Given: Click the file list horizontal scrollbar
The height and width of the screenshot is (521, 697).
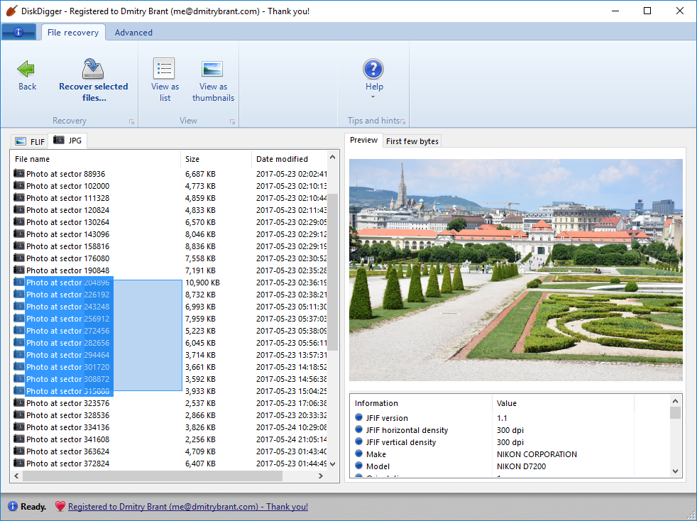Looking at the screenshot, I should pyautogui.click(x=153, y=476).
